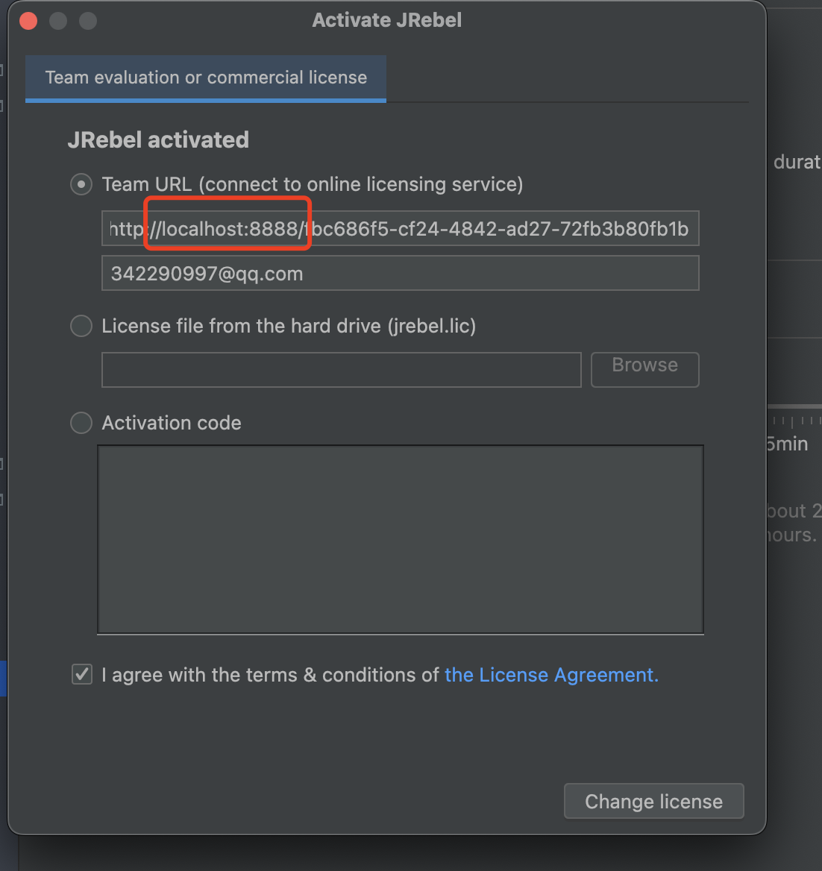Choose License file from the hard drive
Viewport: 822px width, 871px height.
click(81, 326)
